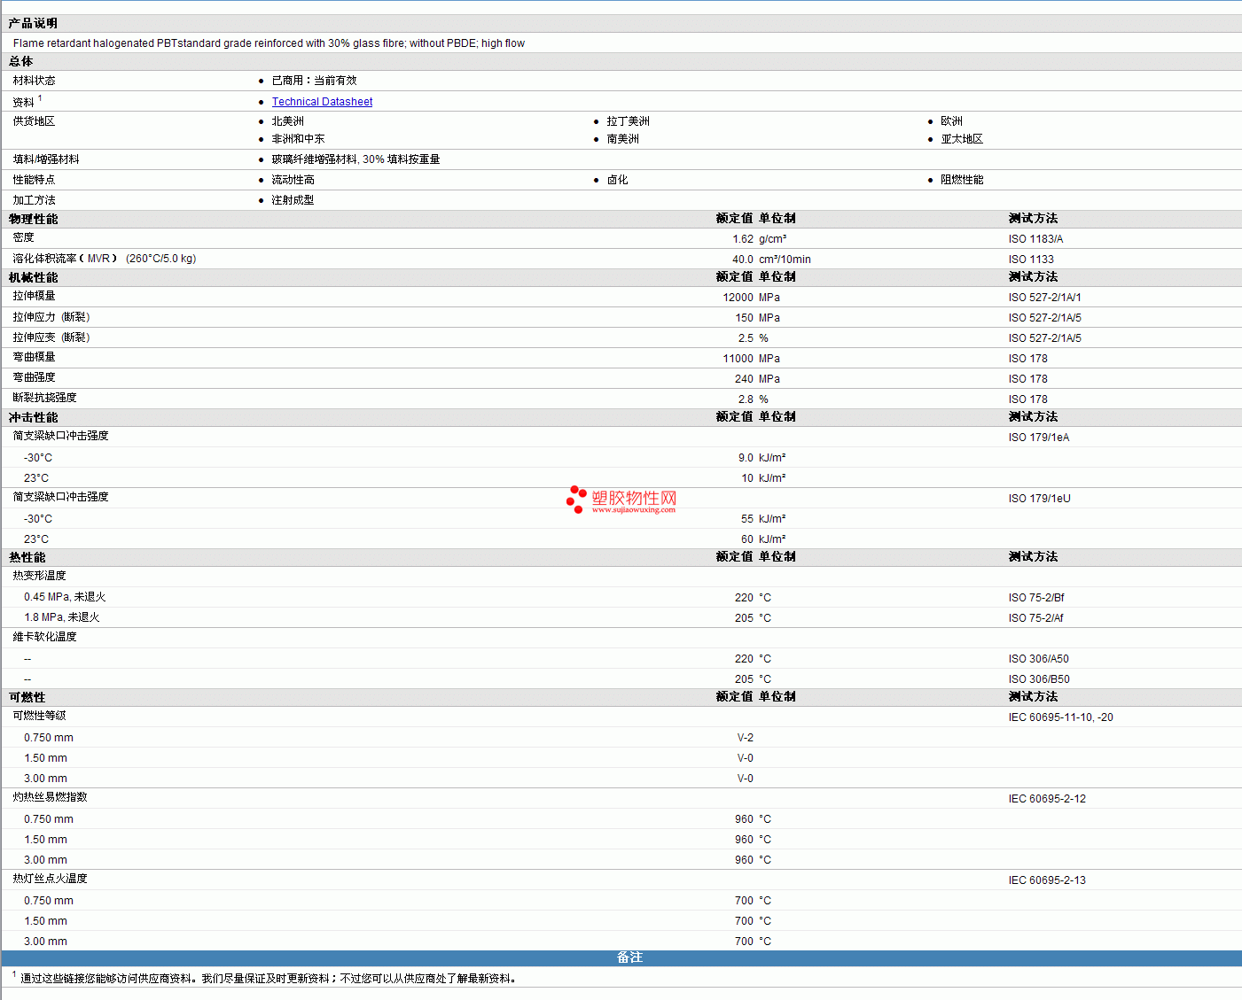Click the 物理性能 section heading

(33, 219)
